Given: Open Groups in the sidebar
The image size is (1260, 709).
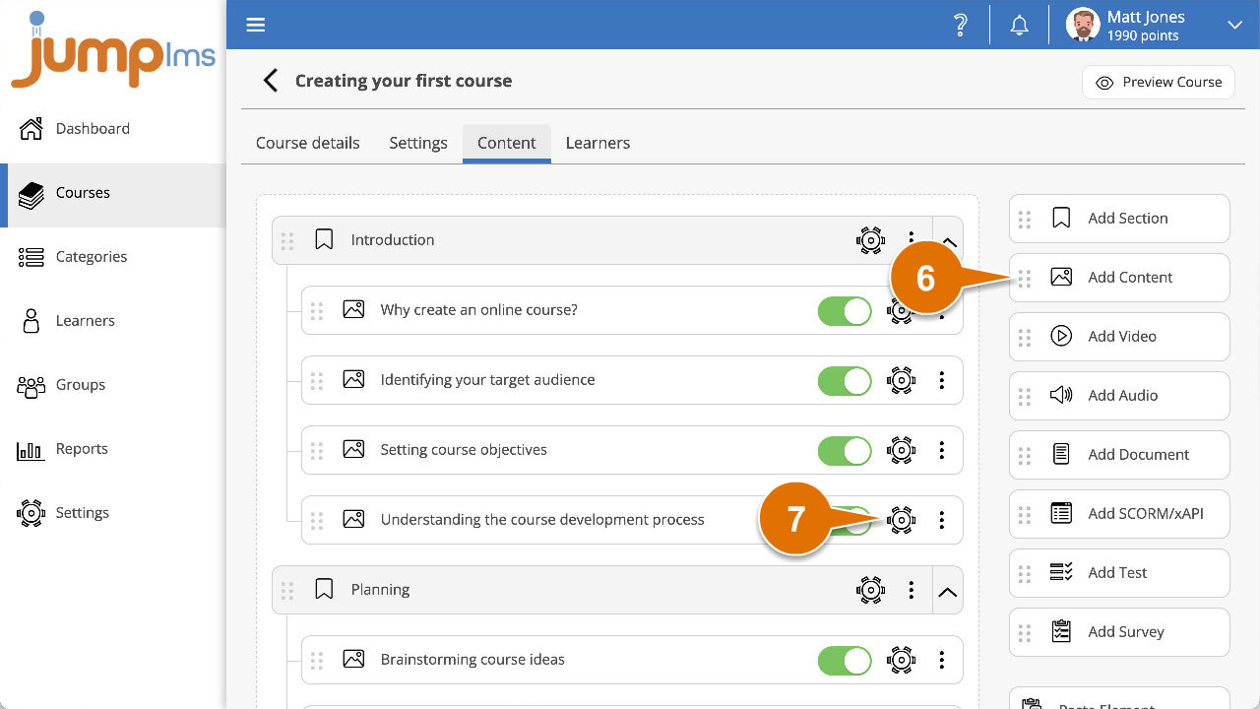Looking at the screenshot, I should (113, 385).
